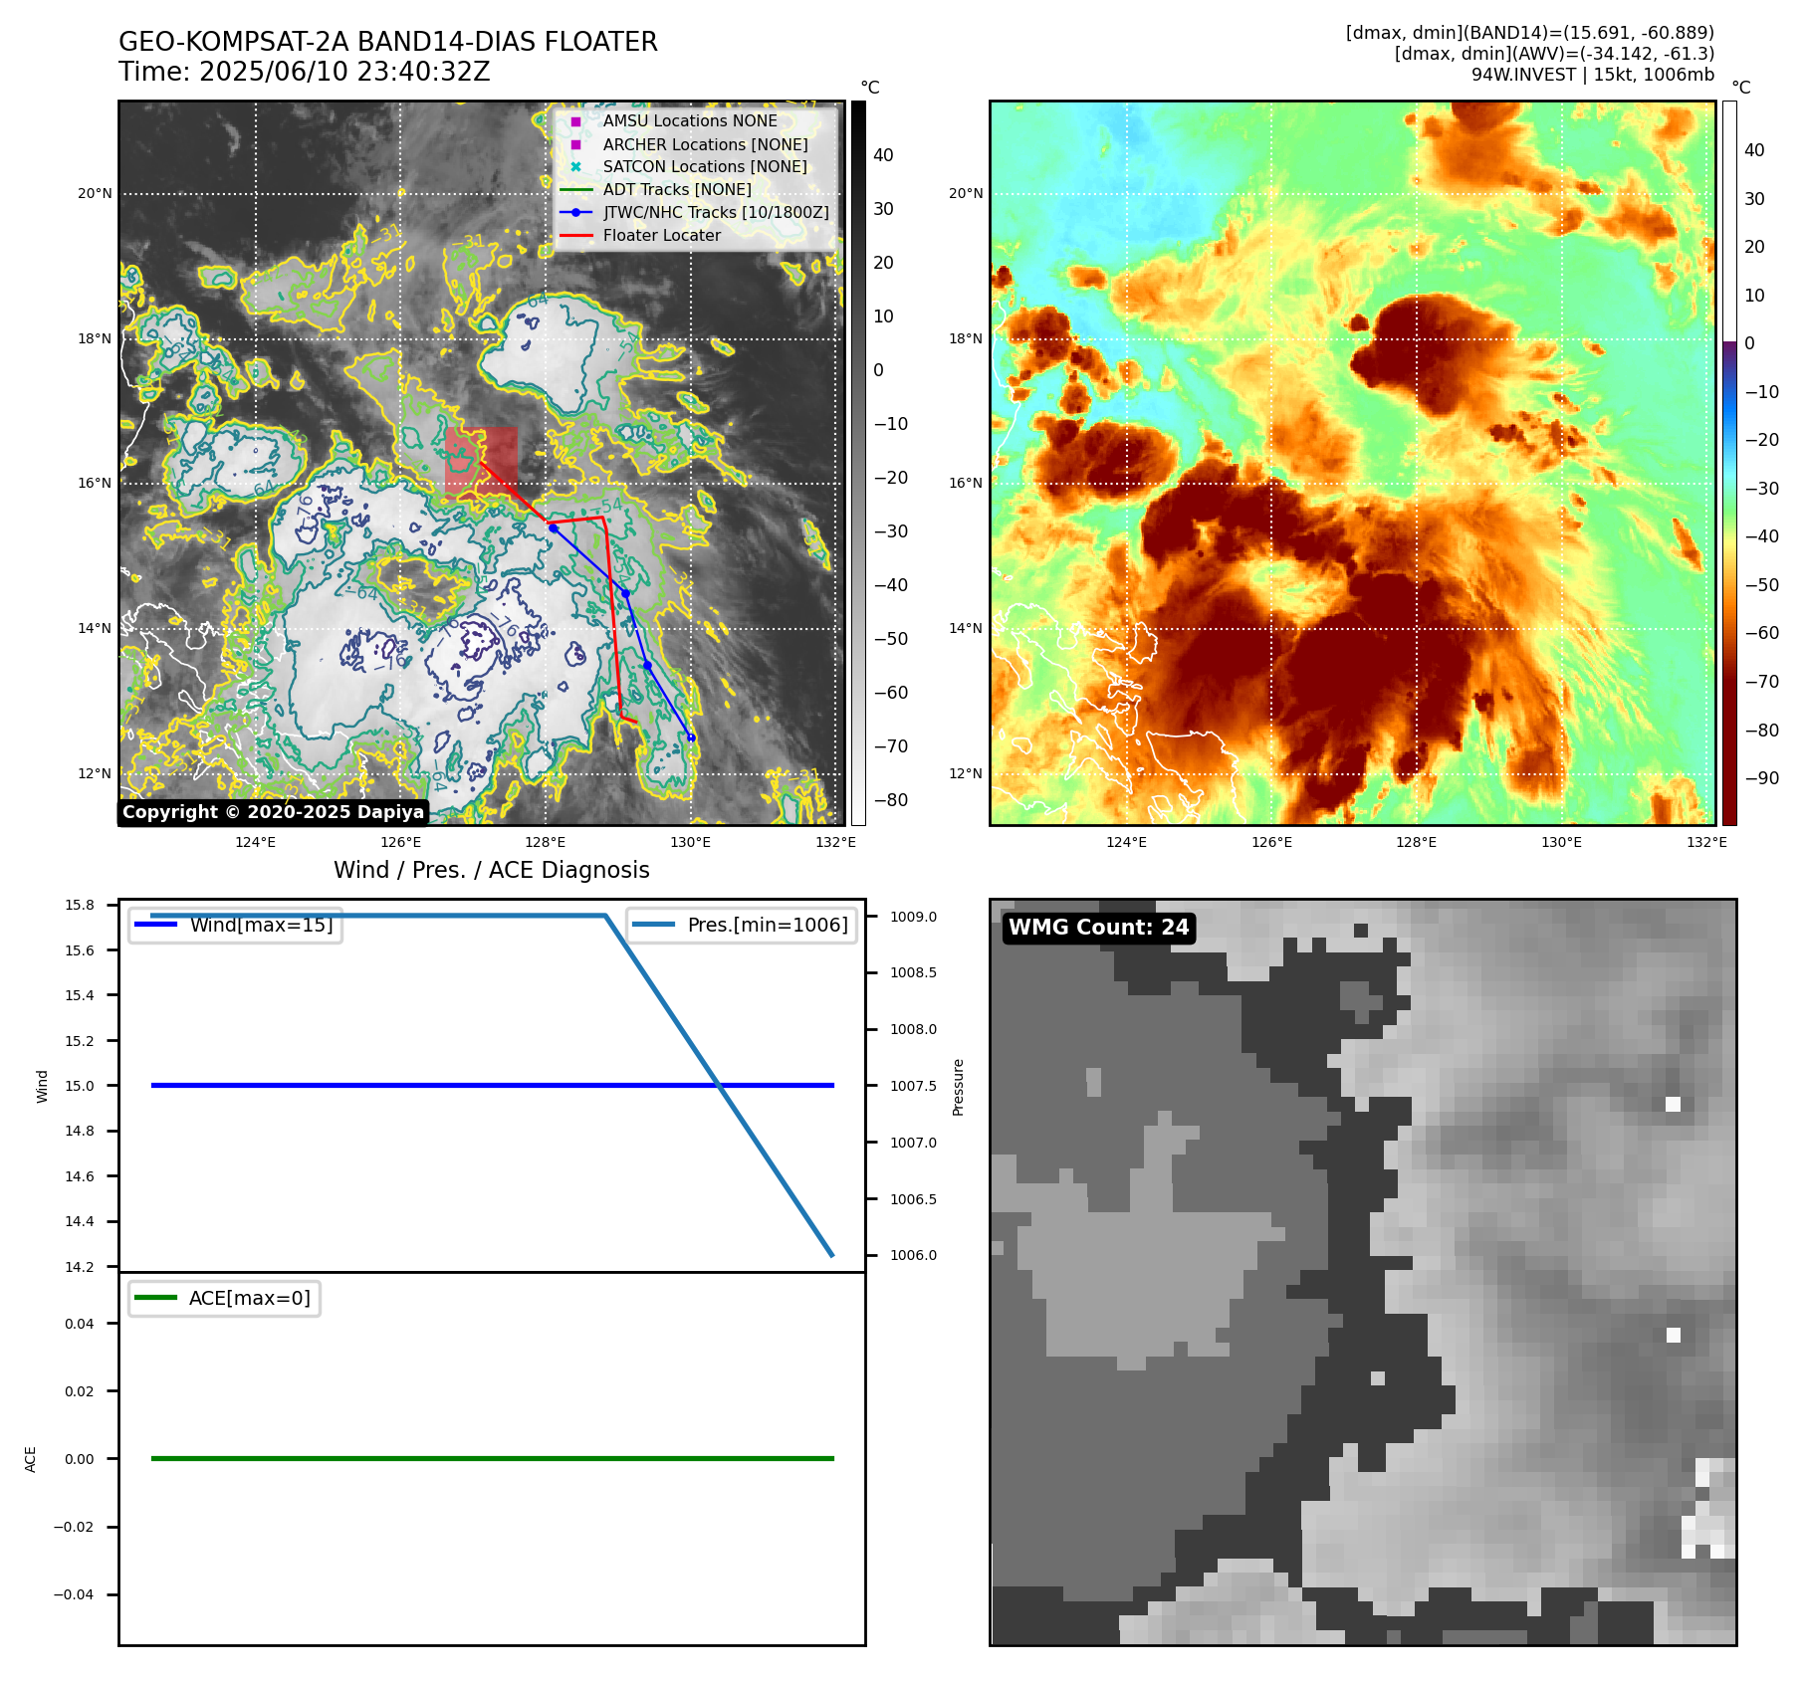This screenshot has width=1805, height=1682.
Task: Click the Wind[max=15] legend box
Action: point(236,925)
